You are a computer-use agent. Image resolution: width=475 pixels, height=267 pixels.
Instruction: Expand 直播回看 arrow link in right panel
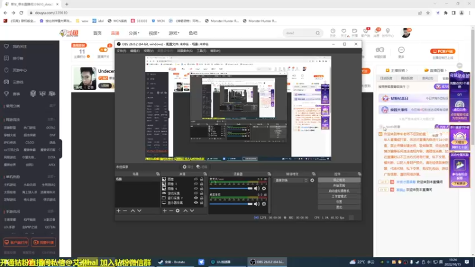coord(436,70)
